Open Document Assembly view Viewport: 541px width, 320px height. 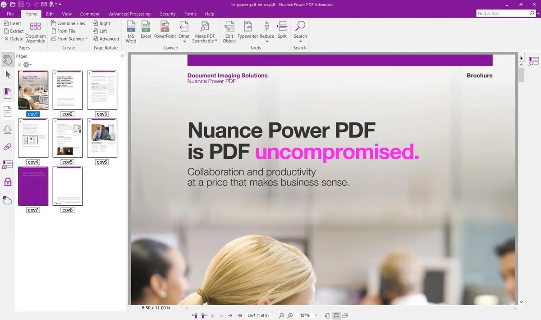point(36,32)
